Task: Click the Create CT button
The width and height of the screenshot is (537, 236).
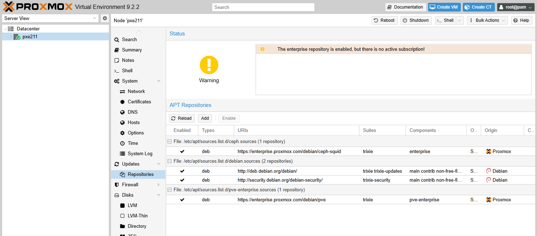Action: (x=479, y=7)
